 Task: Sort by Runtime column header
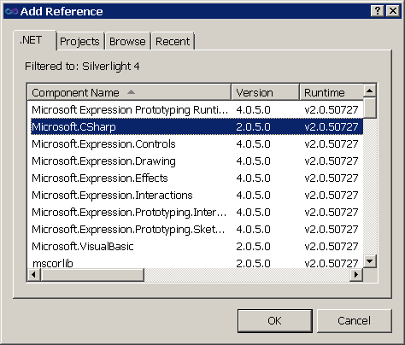(x=332, y=92)
